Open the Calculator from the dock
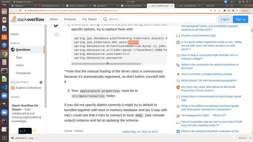This screenshot has height=142, width=253. click(x=4, y=62)
